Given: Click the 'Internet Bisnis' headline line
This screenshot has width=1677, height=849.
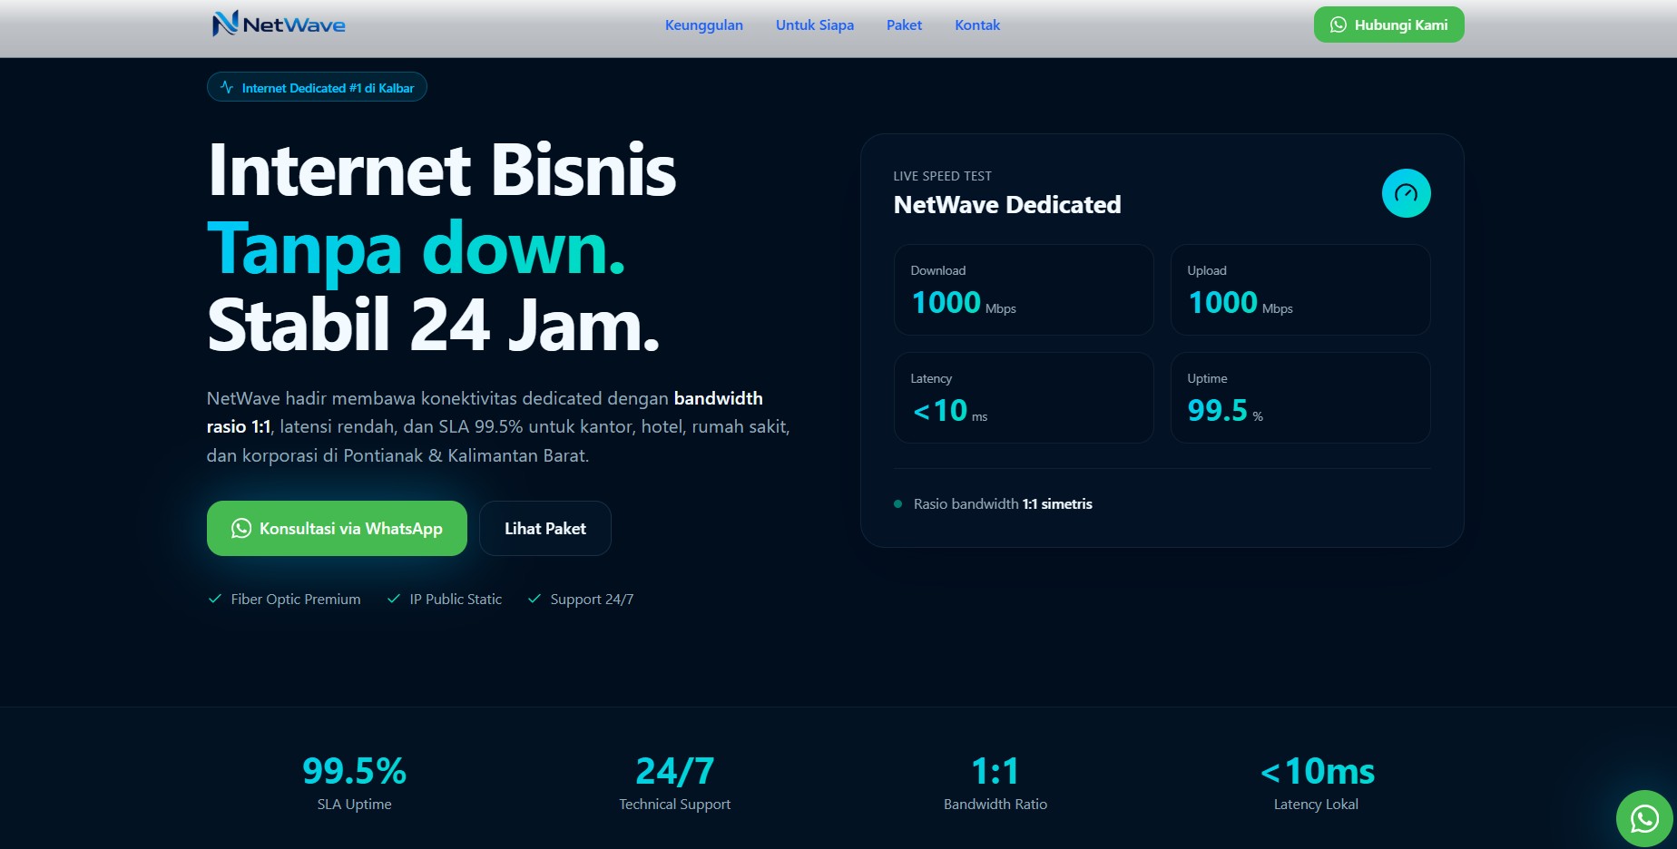Looking at the screenshot, I should (x=442, y=170).
